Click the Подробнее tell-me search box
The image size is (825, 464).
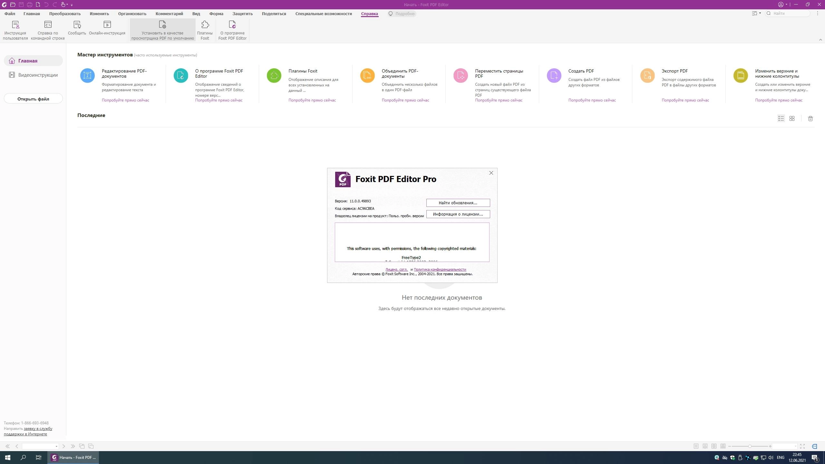(402, 14)
